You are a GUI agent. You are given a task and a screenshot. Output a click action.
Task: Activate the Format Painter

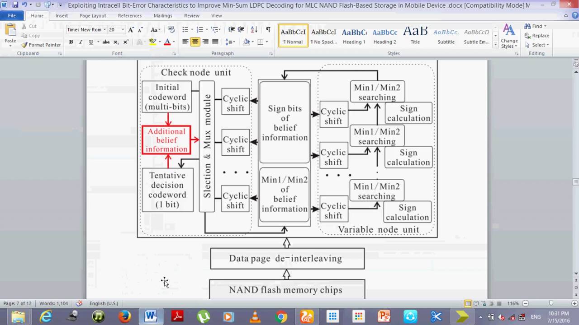click(41, 45)
